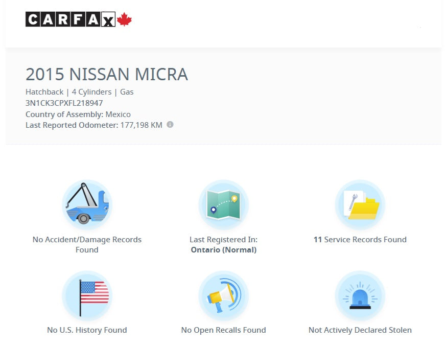View the 11 Service Records Found link
445x346 pixels.
pyautogui.click(x=360, y=239)
